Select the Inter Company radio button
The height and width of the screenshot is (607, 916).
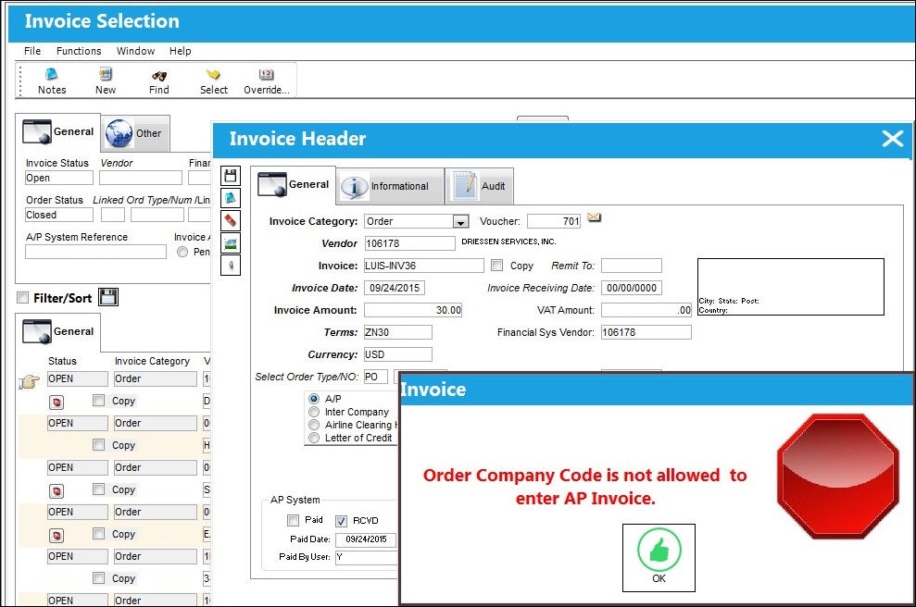[314, 412]
